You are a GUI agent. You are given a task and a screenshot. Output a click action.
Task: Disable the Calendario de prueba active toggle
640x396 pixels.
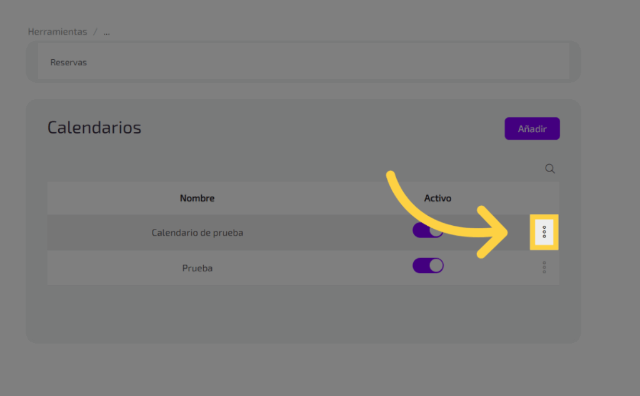(427, 230)
